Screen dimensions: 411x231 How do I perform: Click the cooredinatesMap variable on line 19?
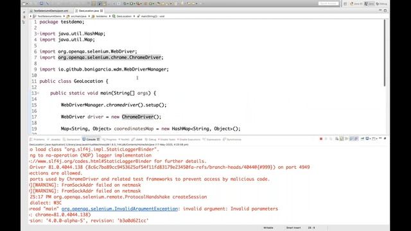click(x=134, y=129)
